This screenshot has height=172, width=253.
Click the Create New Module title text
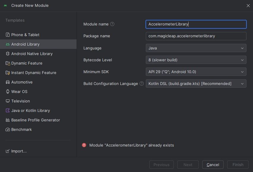pyautogui.click(x=30, y=5)
